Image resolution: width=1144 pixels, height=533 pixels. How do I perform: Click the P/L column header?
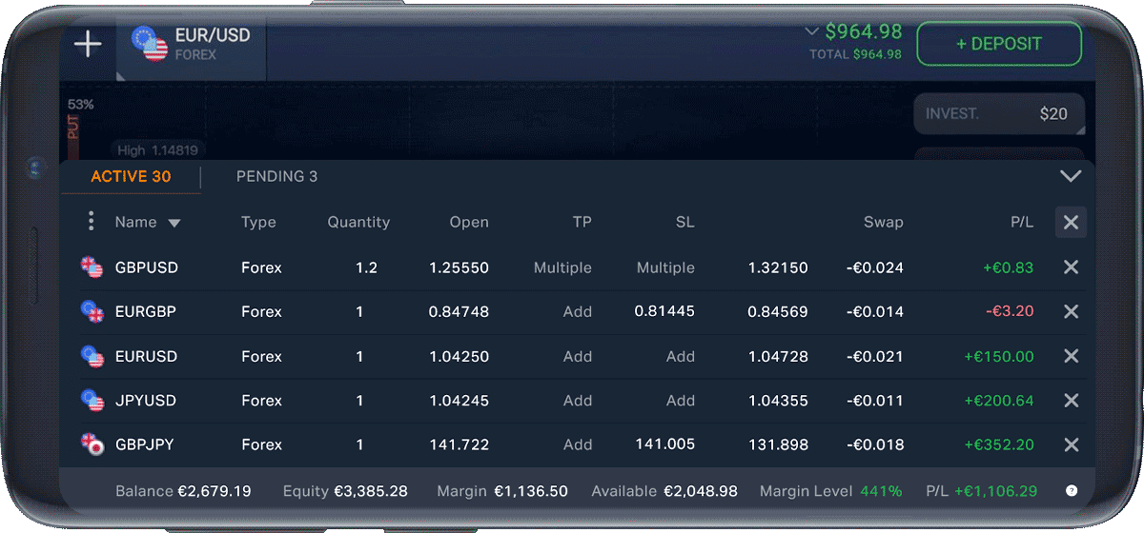(1022, 222)
